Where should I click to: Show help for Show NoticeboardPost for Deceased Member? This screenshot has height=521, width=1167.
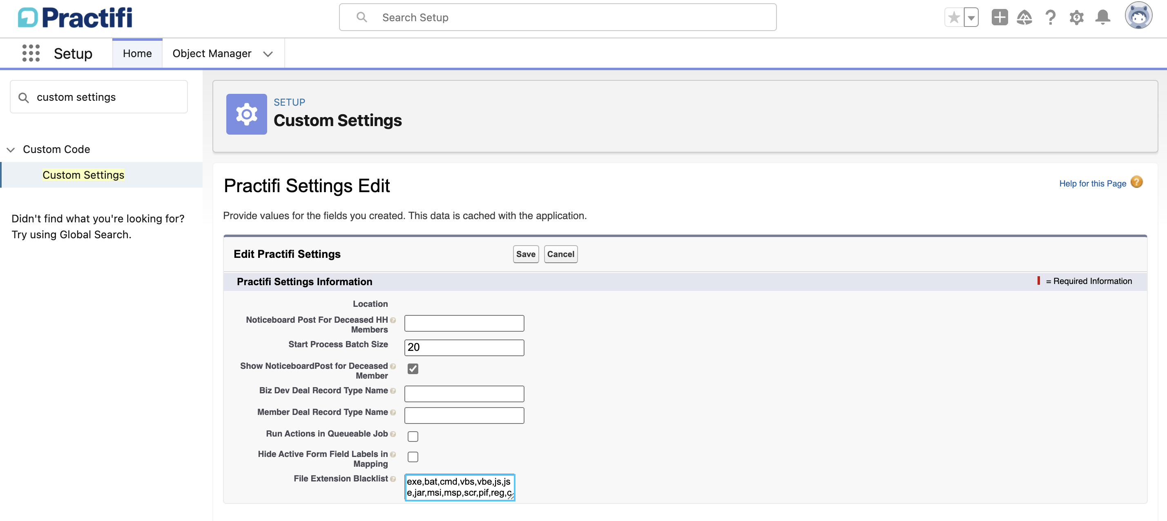coord(393,367)
